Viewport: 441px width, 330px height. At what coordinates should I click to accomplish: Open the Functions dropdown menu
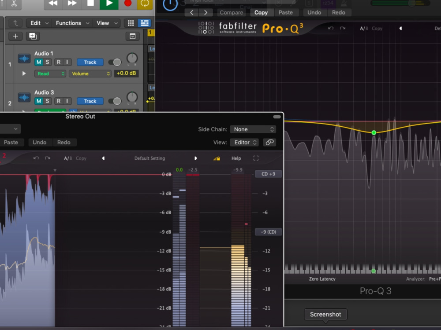point(72,23)
